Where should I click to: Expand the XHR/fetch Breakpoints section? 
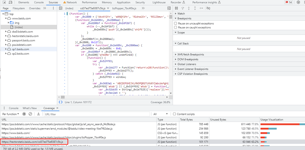point(190,54)
